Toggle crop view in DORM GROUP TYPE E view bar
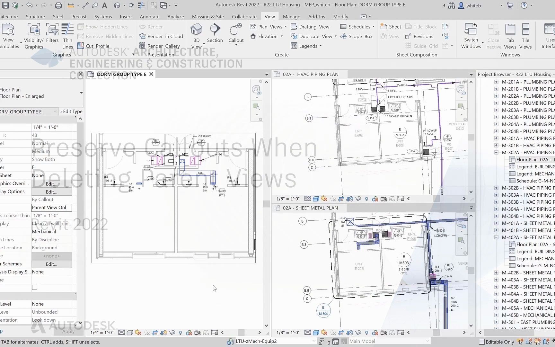The image size is (555, 347). tap(155, 333)
